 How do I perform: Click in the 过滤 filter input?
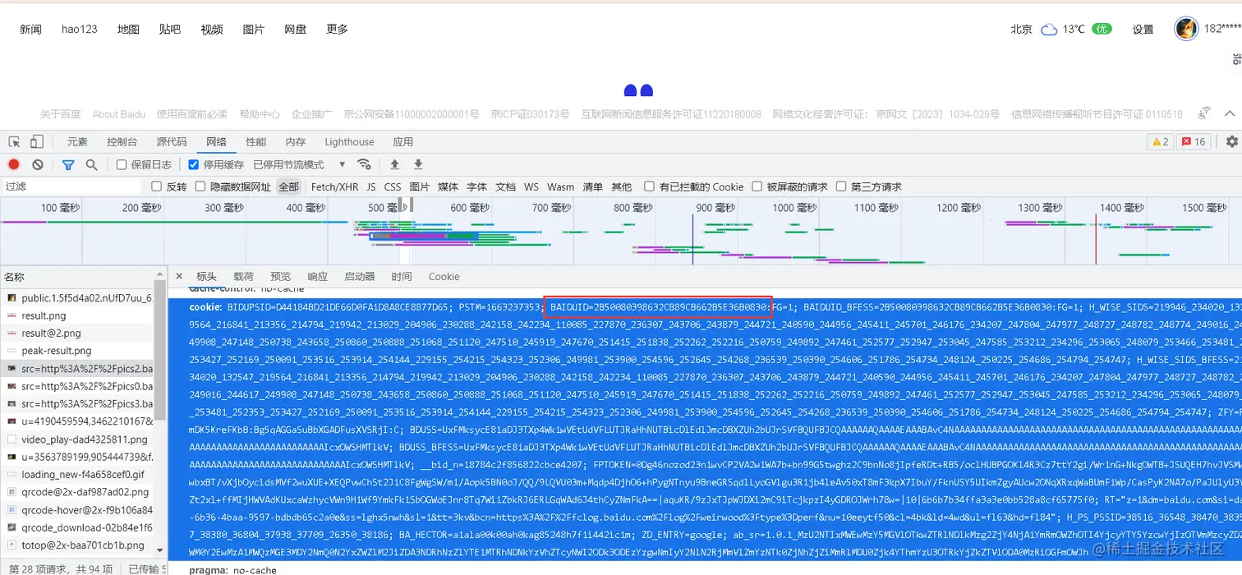click(x=71, y=186)
